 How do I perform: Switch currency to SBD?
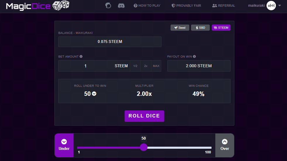coord(200,27)
